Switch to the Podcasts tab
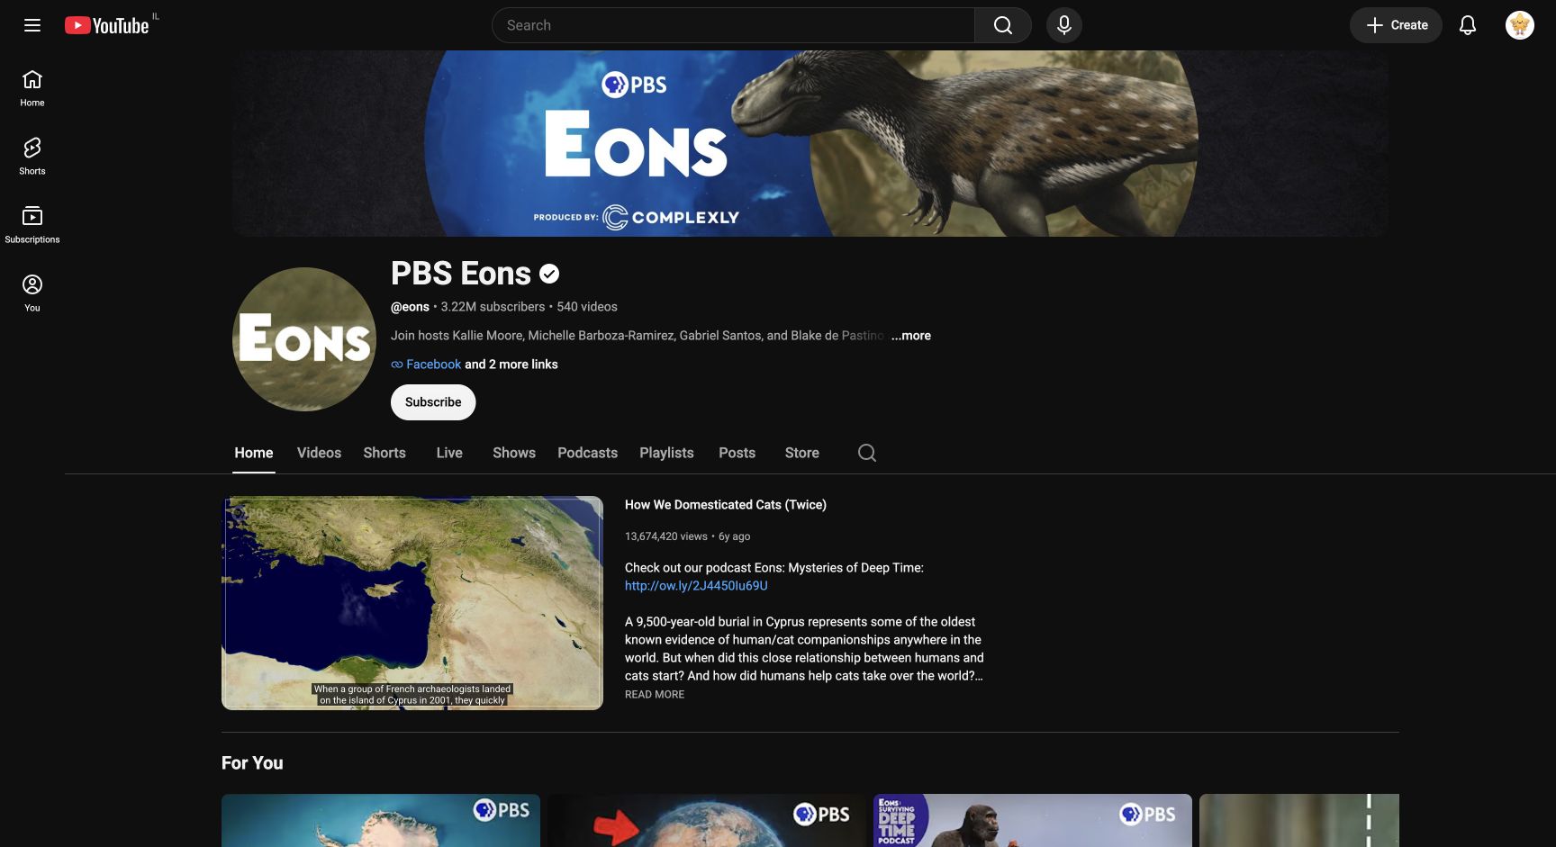Viewport: 1556px width, 847px height. point(587,453)
